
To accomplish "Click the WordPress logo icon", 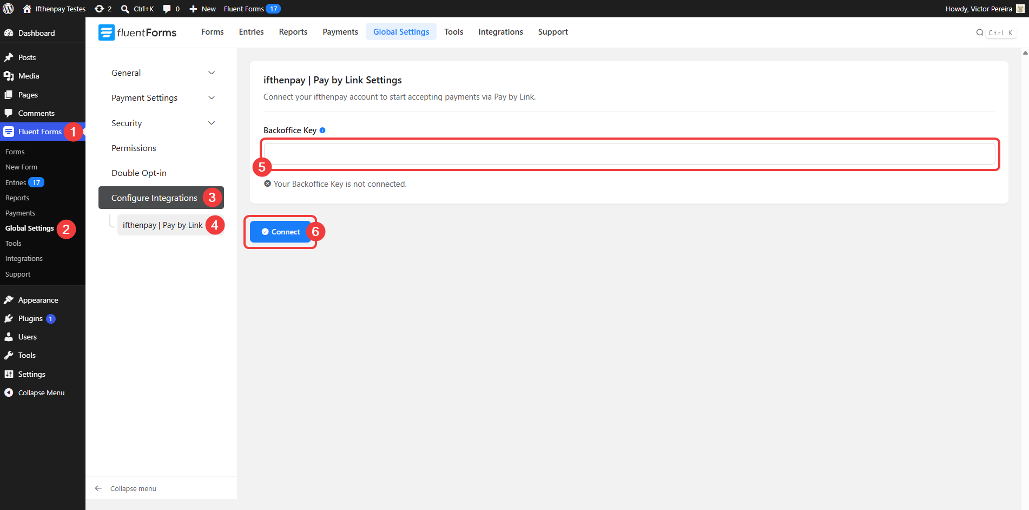I will pos(8,9).
